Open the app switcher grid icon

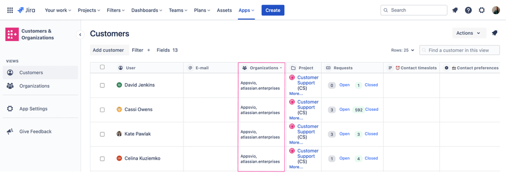[10, 10]
